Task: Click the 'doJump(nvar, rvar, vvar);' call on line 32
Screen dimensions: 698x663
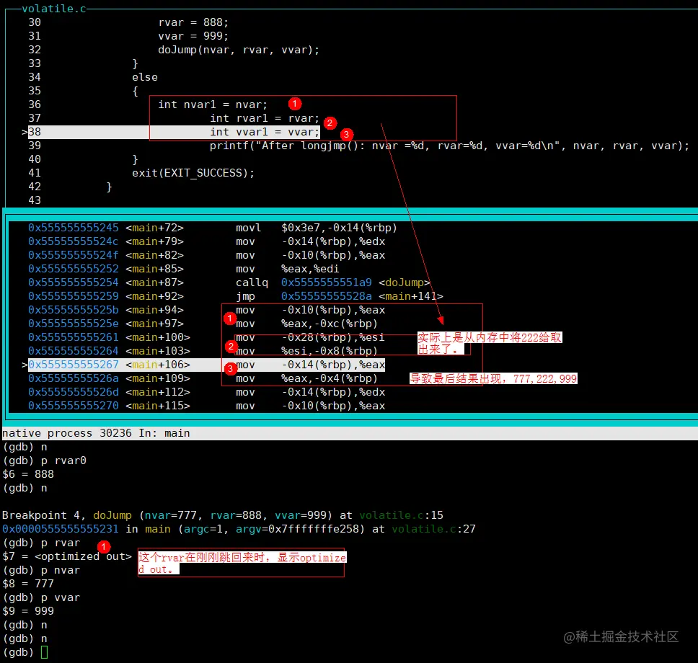Action: tap(239, 50)
